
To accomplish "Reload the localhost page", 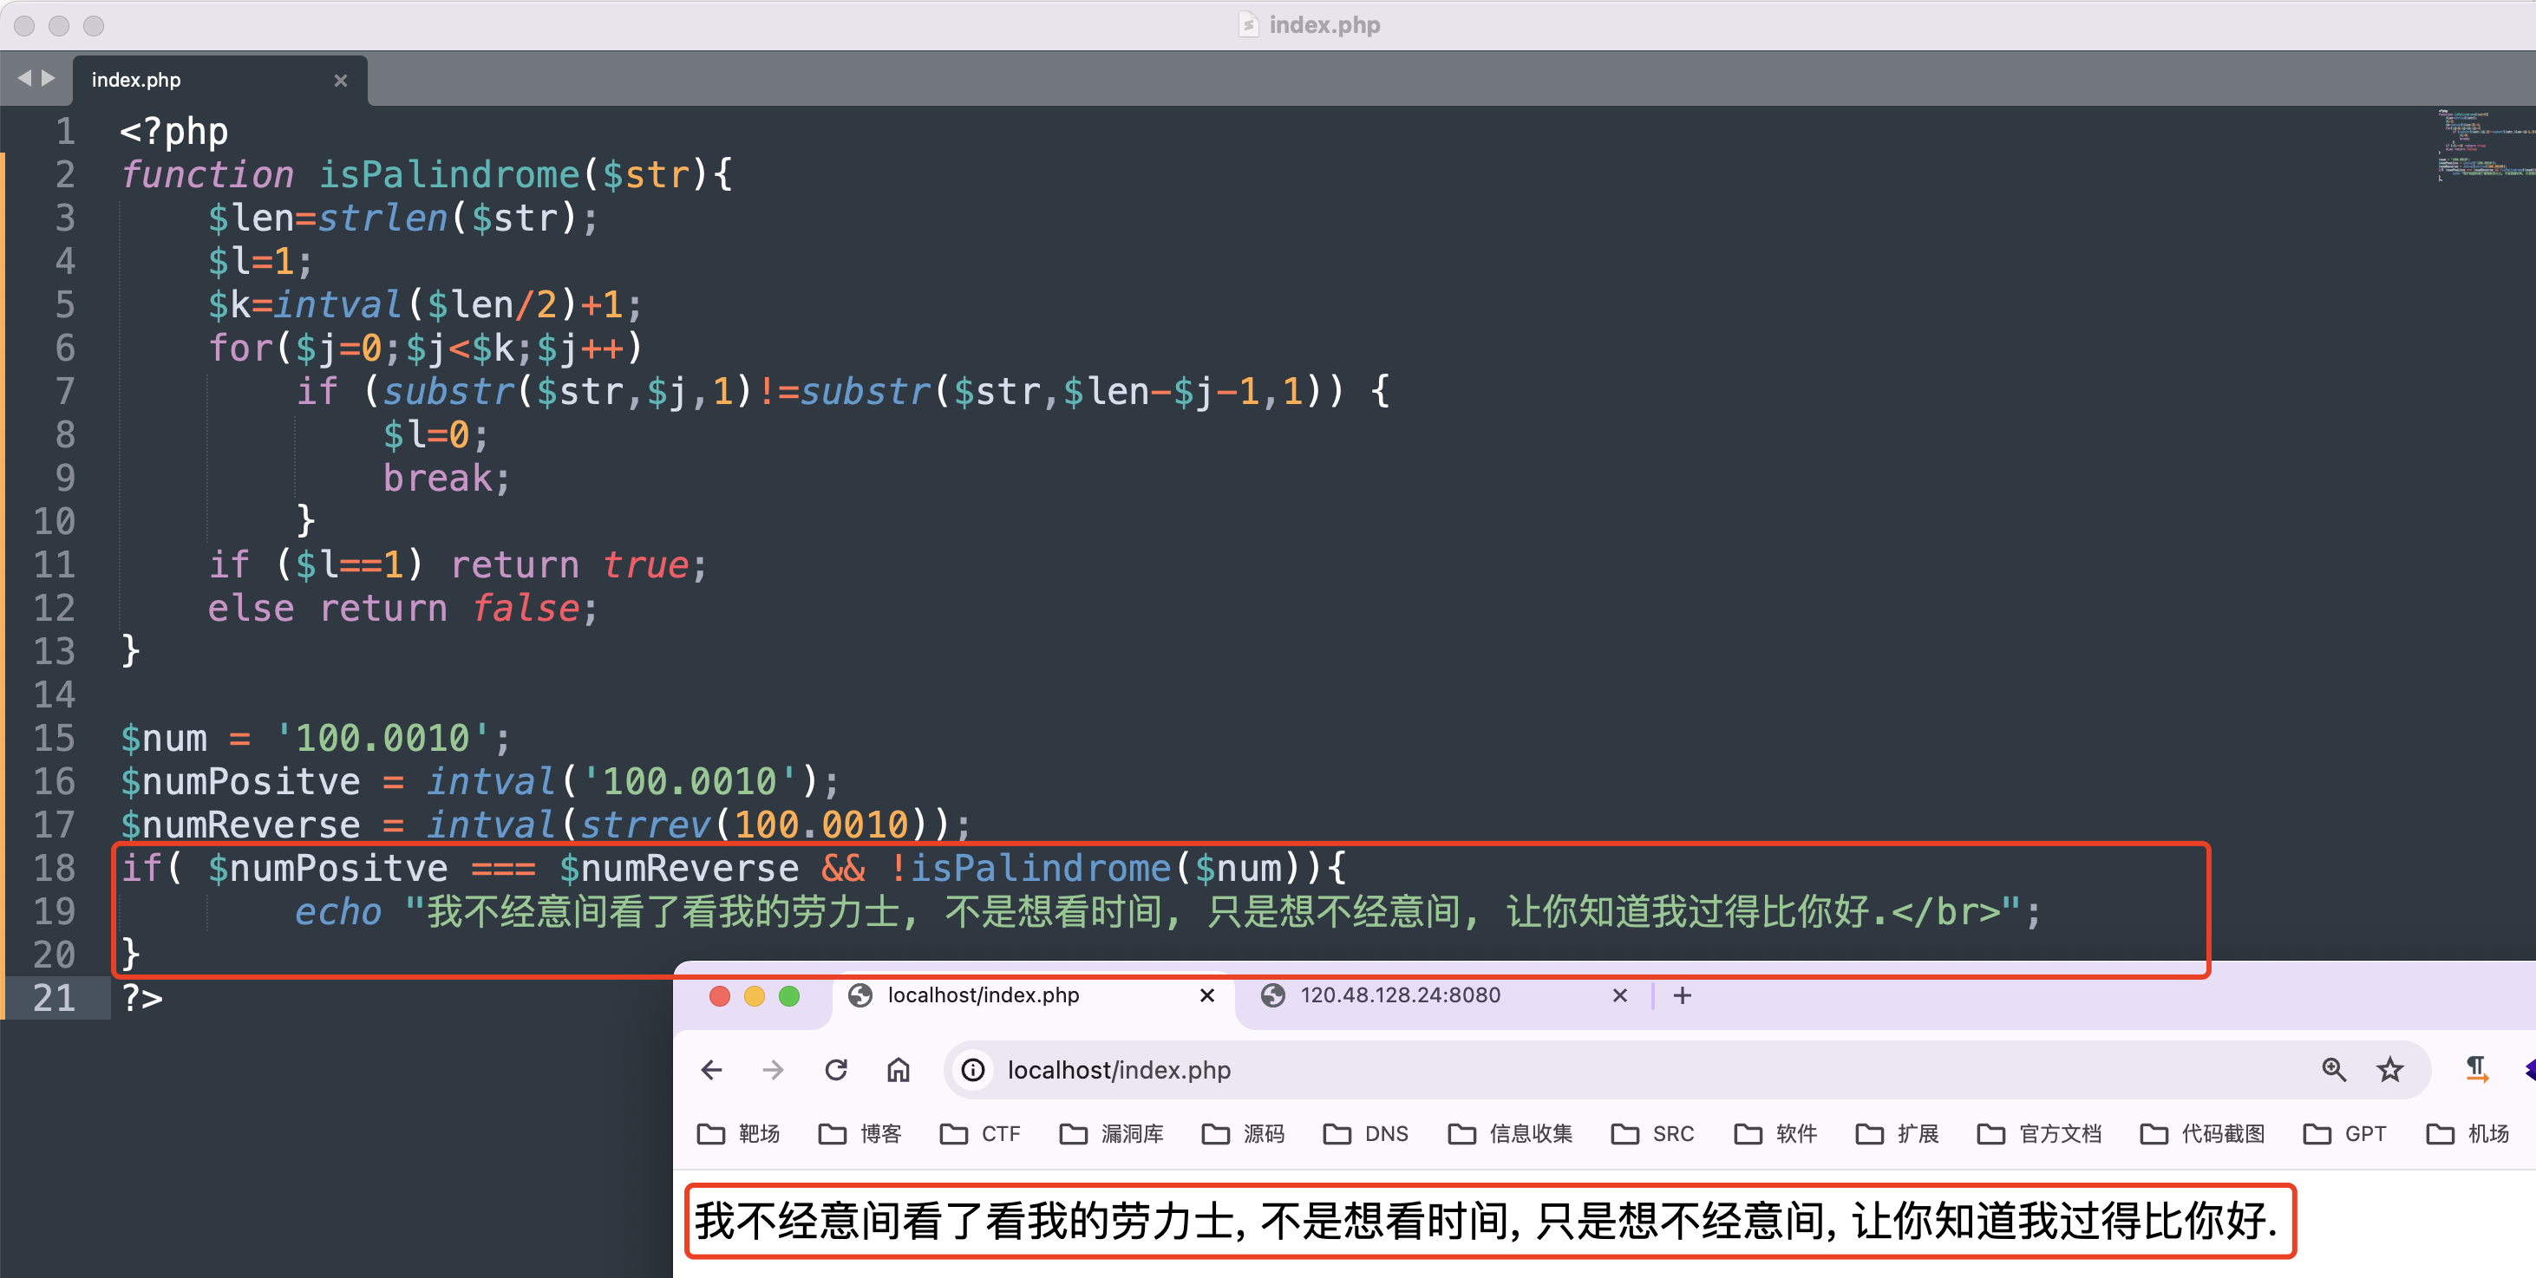I will pyautogui.click(x=837, y=1069).
